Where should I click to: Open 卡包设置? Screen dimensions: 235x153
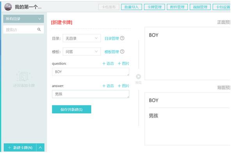click(221, 7)
